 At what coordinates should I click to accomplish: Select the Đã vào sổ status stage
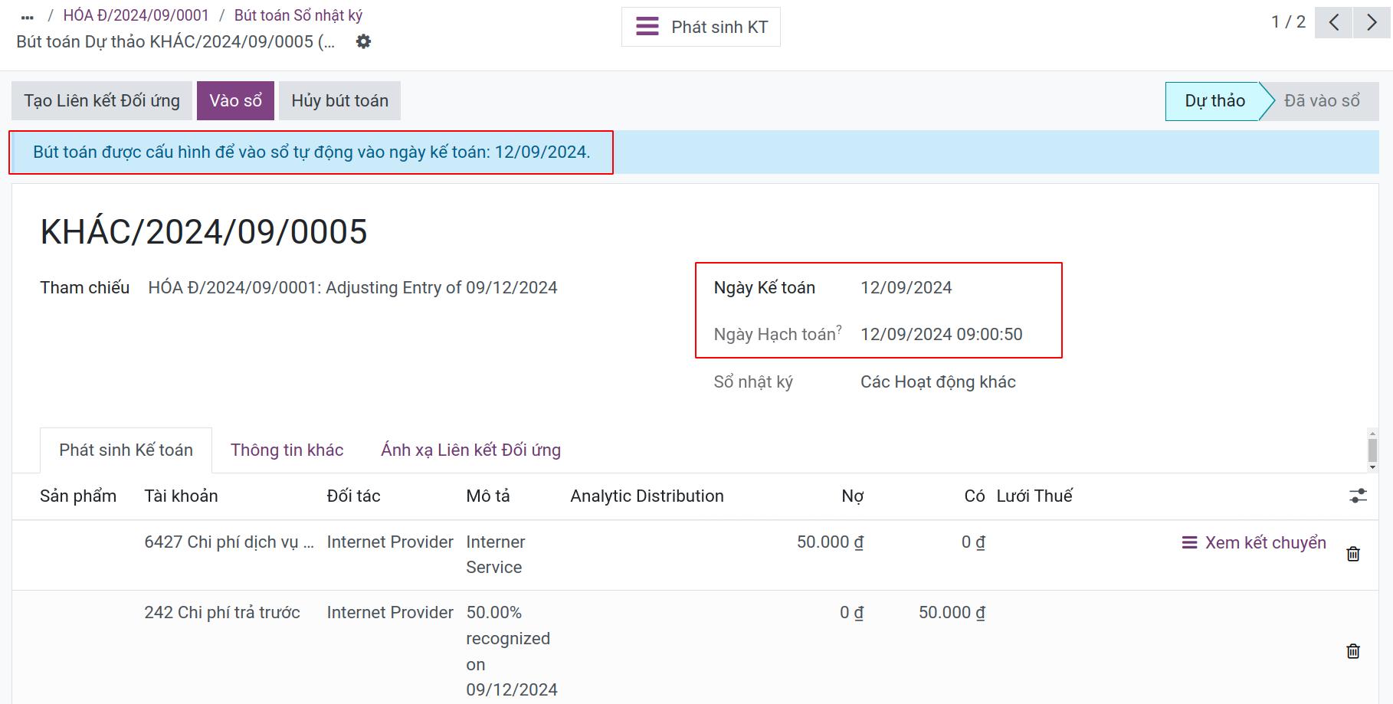click(x=1321, y=101)
